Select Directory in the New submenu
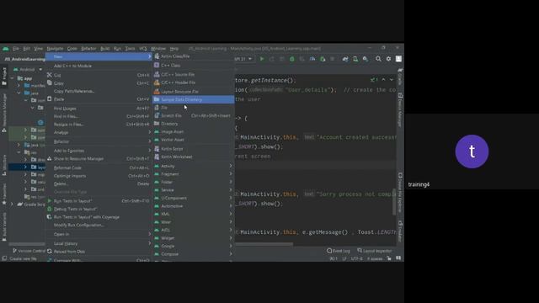This screenshot has width=539, height=303. [x=193, y=124]
